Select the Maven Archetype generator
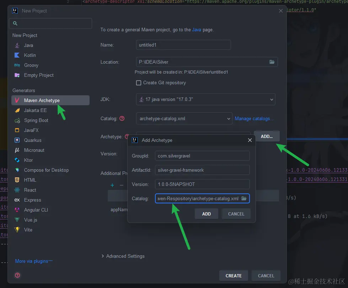 [x=50, y=100]
